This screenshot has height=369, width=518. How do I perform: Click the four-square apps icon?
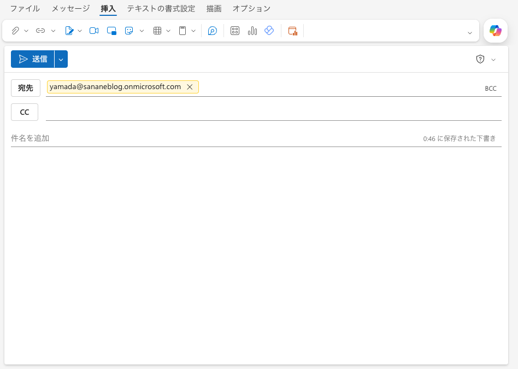[x=235, y=31]
